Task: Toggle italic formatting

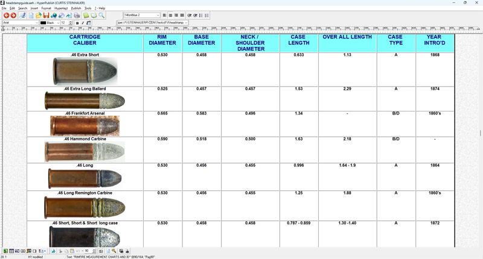Action: (x=83, y=23)
